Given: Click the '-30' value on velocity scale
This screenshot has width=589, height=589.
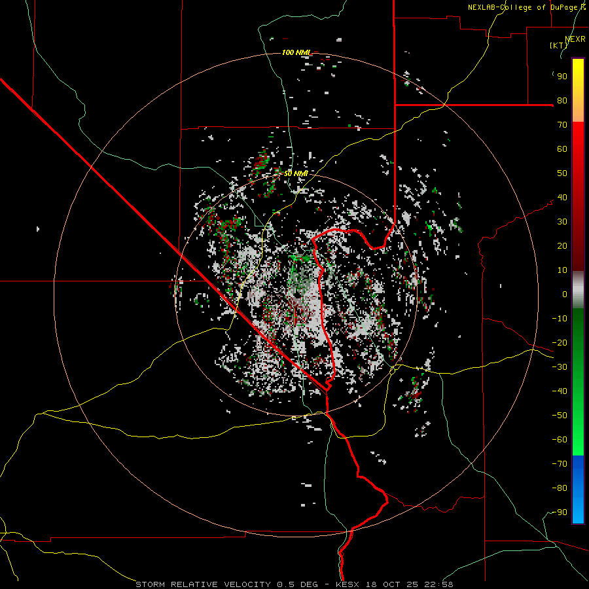Looking at the screenshot, I should click(560, 367).
